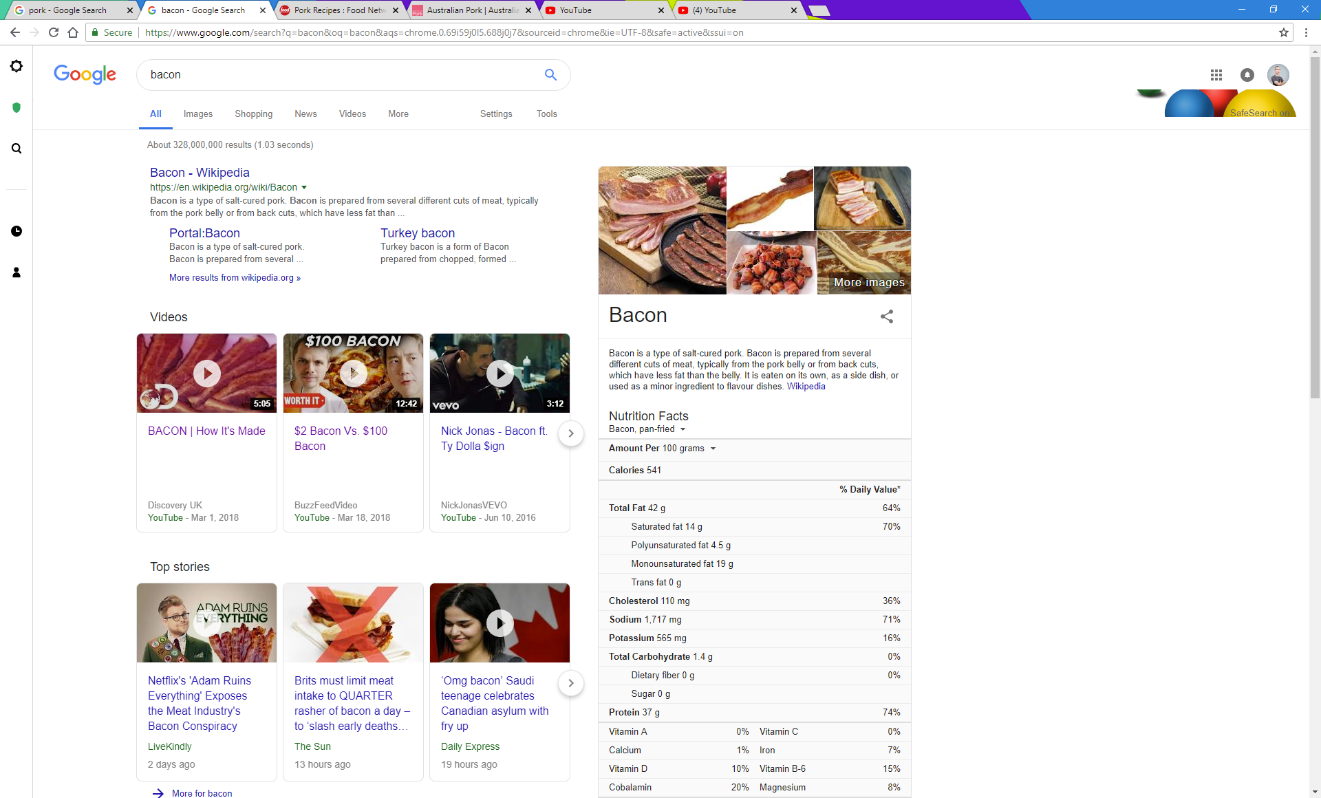Expand the Wikipedia result URL dropdown arrow
The width and height of the screenshot is (1321, 798).
click(304, 188)
